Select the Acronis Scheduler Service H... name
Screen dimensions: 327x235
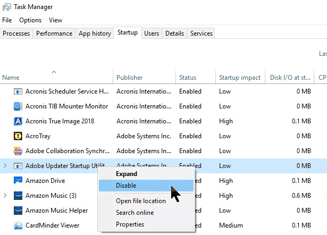67,91
